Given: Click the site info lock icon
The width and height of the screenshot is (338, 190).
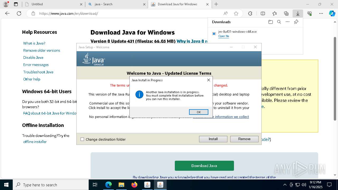Looking at the screenshot, I should [x=33, y=13].
